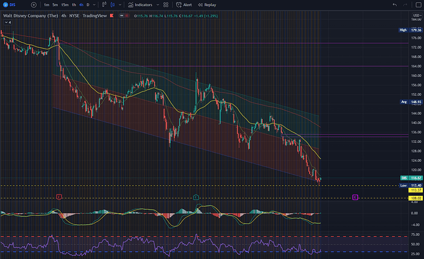The width and height of the screenshot is (424, 259).
Task: Expand the favorite indicators dropdown arrow
Action: (x=158, y=5)
